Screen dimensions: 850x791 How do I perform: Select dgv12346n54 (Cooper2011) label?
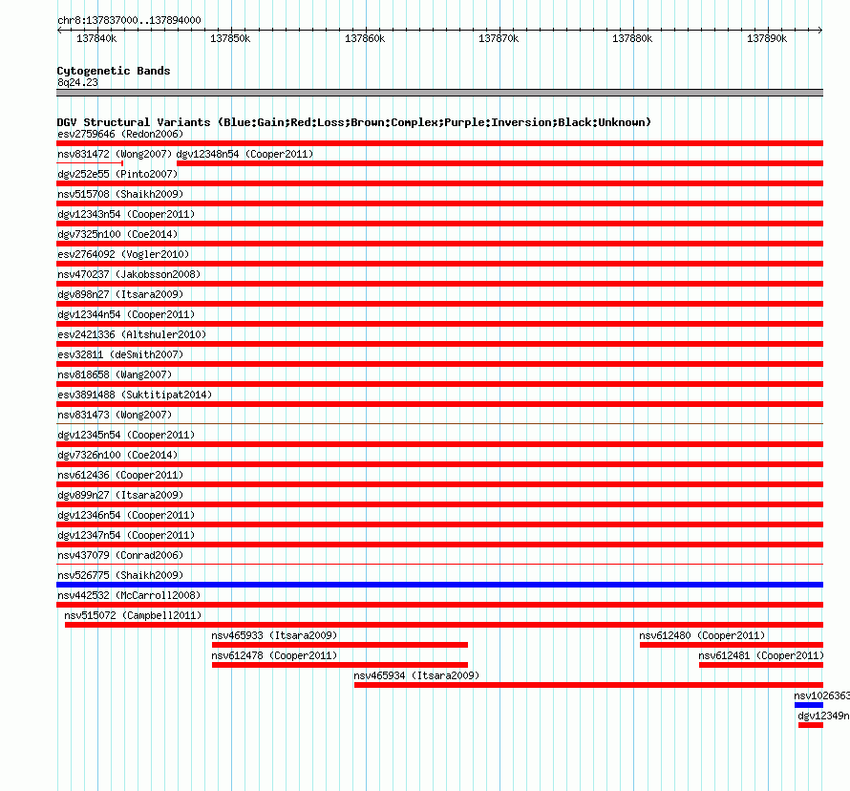click(x=126, y=515)
